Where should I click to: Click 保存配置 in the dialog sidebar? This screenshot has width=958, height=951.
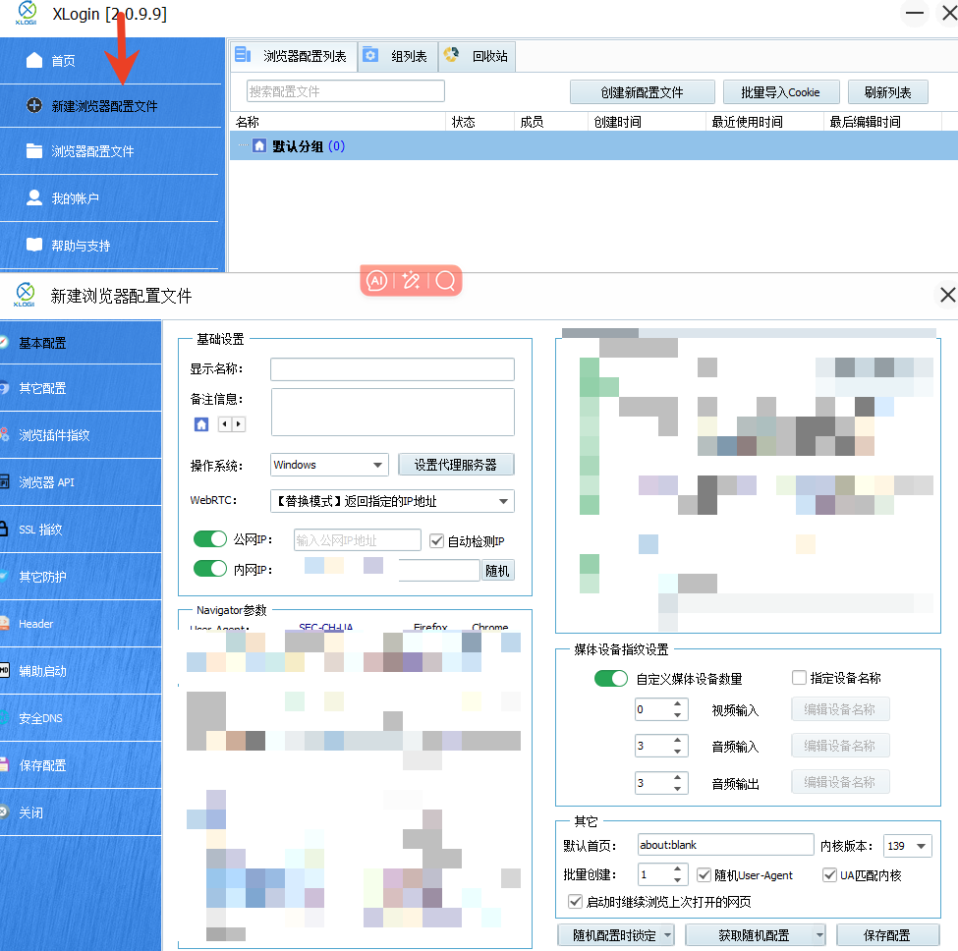pyautogui.click(x=80, y=764)
